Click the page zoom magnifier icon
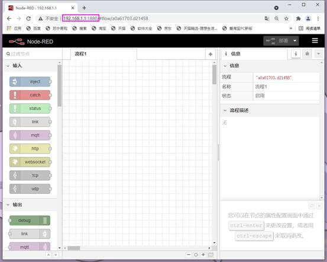Viewport: 327px width, 262px height. pos(277,18)
